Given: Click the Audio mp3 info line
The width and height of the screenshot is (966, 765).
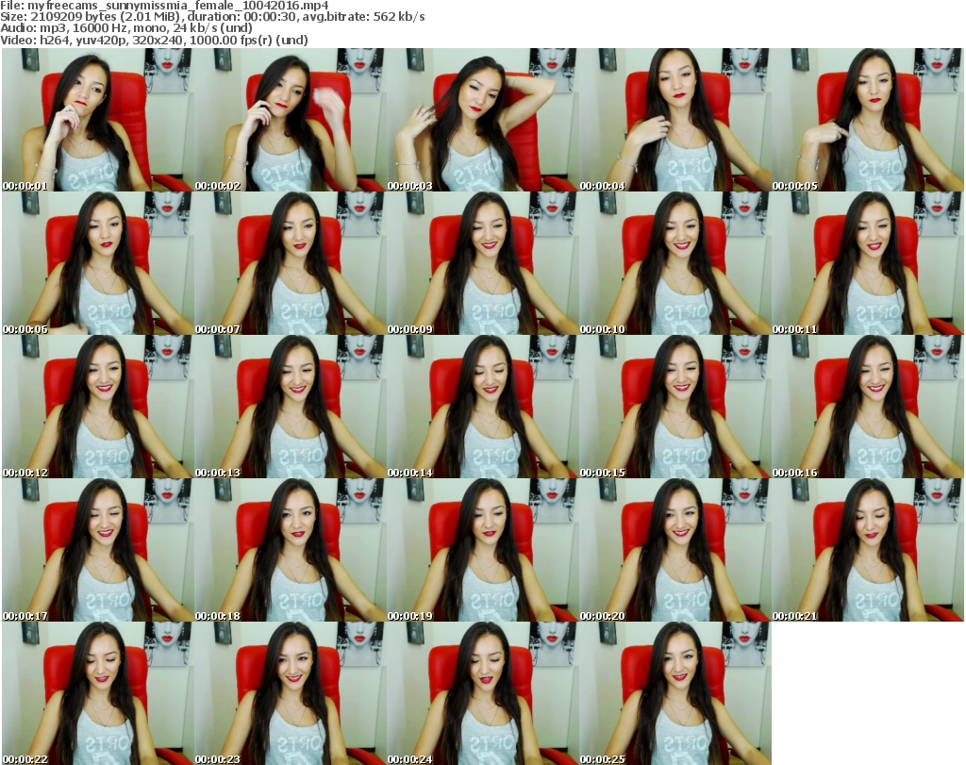Looking at the screenshot, I should tap(126, 28).
